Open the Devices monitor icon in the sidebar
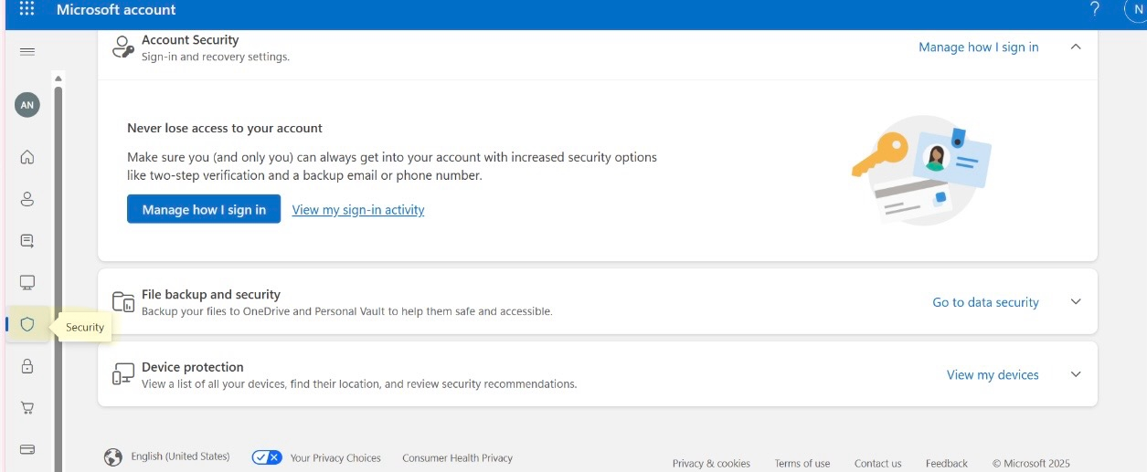Image resolution: width=1147 pixels, height=472 pixels. (27, 282)
